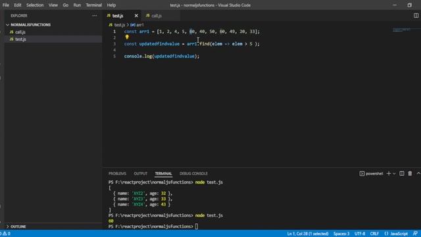
Task: Switch to the PROBLEMS panel tab
Action: (117, 174)
